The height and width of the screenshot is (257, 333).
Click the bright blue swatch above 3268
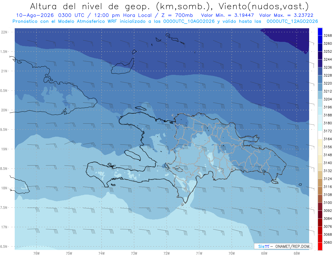click(x=320, y=32)
